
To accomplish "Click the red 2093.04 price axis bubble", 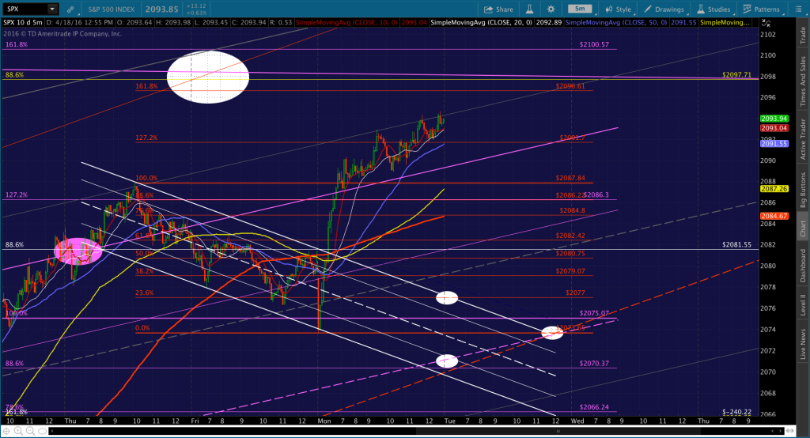I will (774, 128).
